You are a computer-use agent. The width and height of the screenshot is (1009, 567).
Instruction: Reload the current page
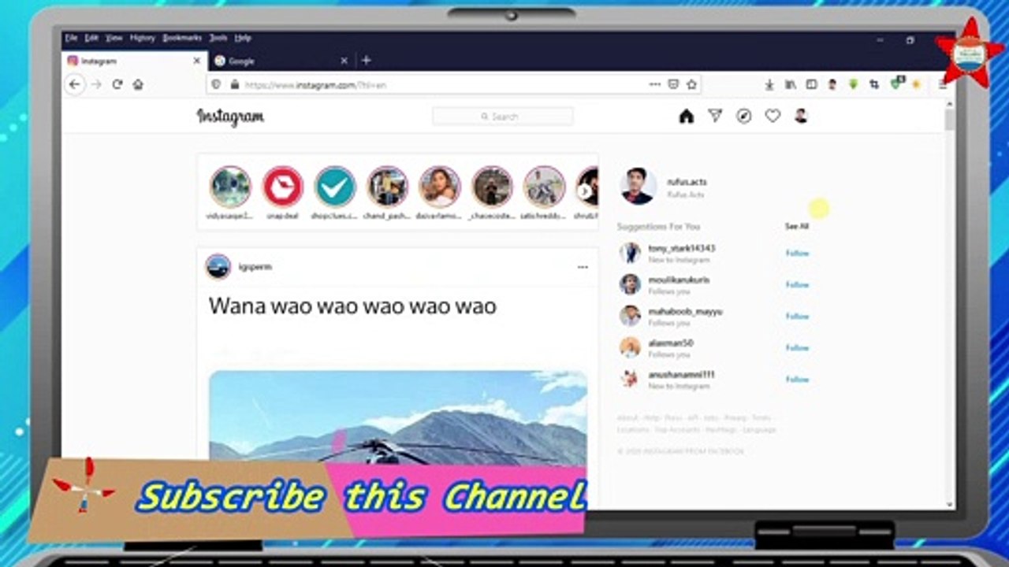(117, 84)
